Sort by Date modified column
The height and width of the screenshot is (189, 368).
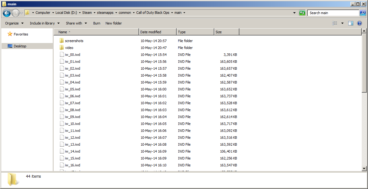tap(158, 32)
